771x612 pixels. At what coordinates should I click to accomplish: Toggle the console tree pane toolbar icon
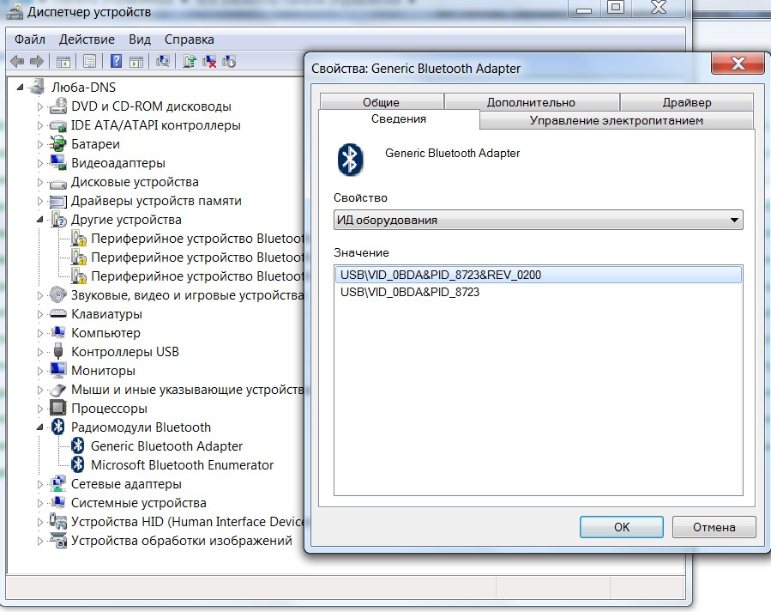pyautogui.click(x=63, y=62)
